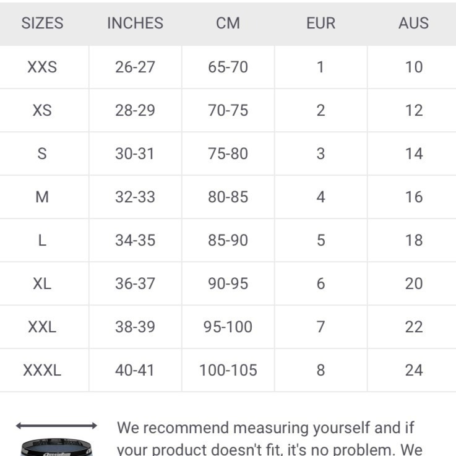Click the SIZES column header

click(42, 24)
